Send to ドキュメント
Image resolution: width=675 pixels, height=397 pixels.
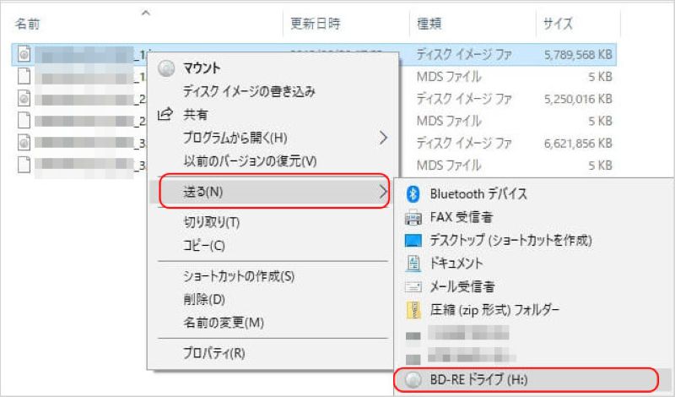456,264
